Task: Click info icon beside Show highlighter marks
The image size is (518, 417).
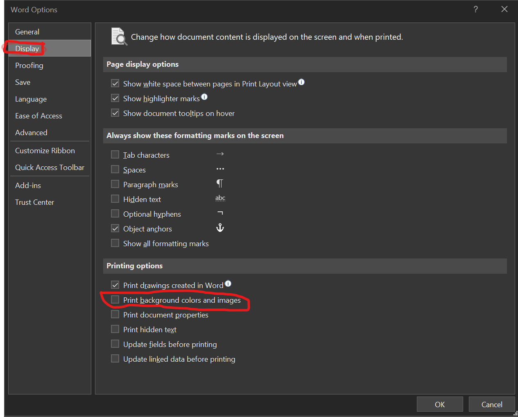Action: point(204,97)
